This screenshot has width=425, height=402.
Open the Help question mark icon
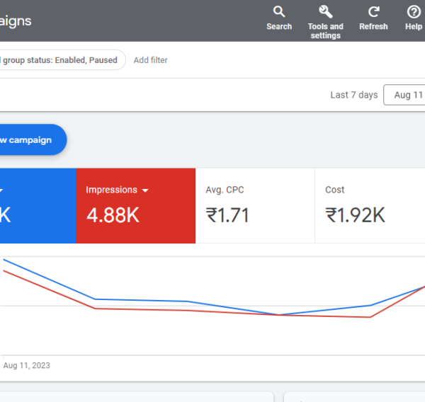point(414,12)
